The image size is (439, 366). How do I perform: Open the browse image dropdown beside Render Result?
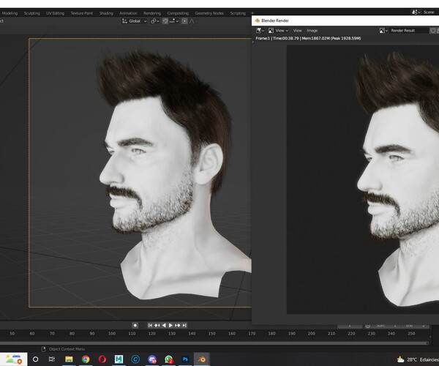click(383, 31)
